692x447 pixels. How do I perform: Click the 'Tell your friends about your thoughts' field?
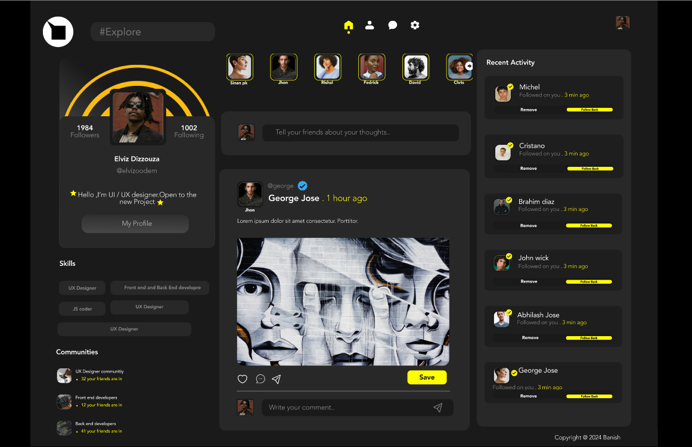pos(360,133)
